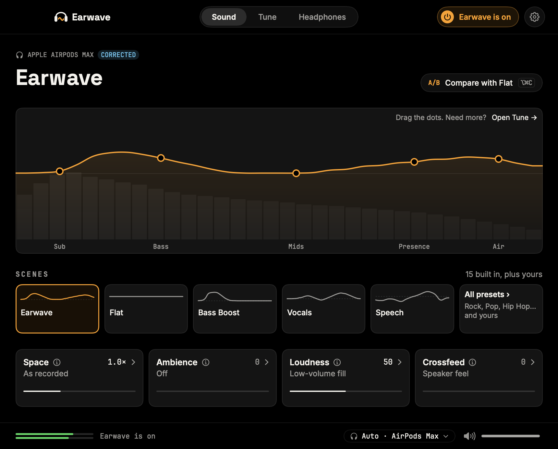Select the Earwave scene card
558x449 pixels.
tap(57, 309)
